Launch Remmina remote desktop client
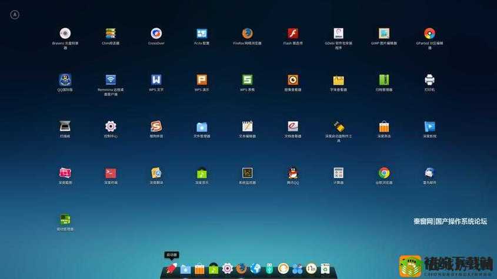Screen dimensions: 497x279 (x=111, y=80)
